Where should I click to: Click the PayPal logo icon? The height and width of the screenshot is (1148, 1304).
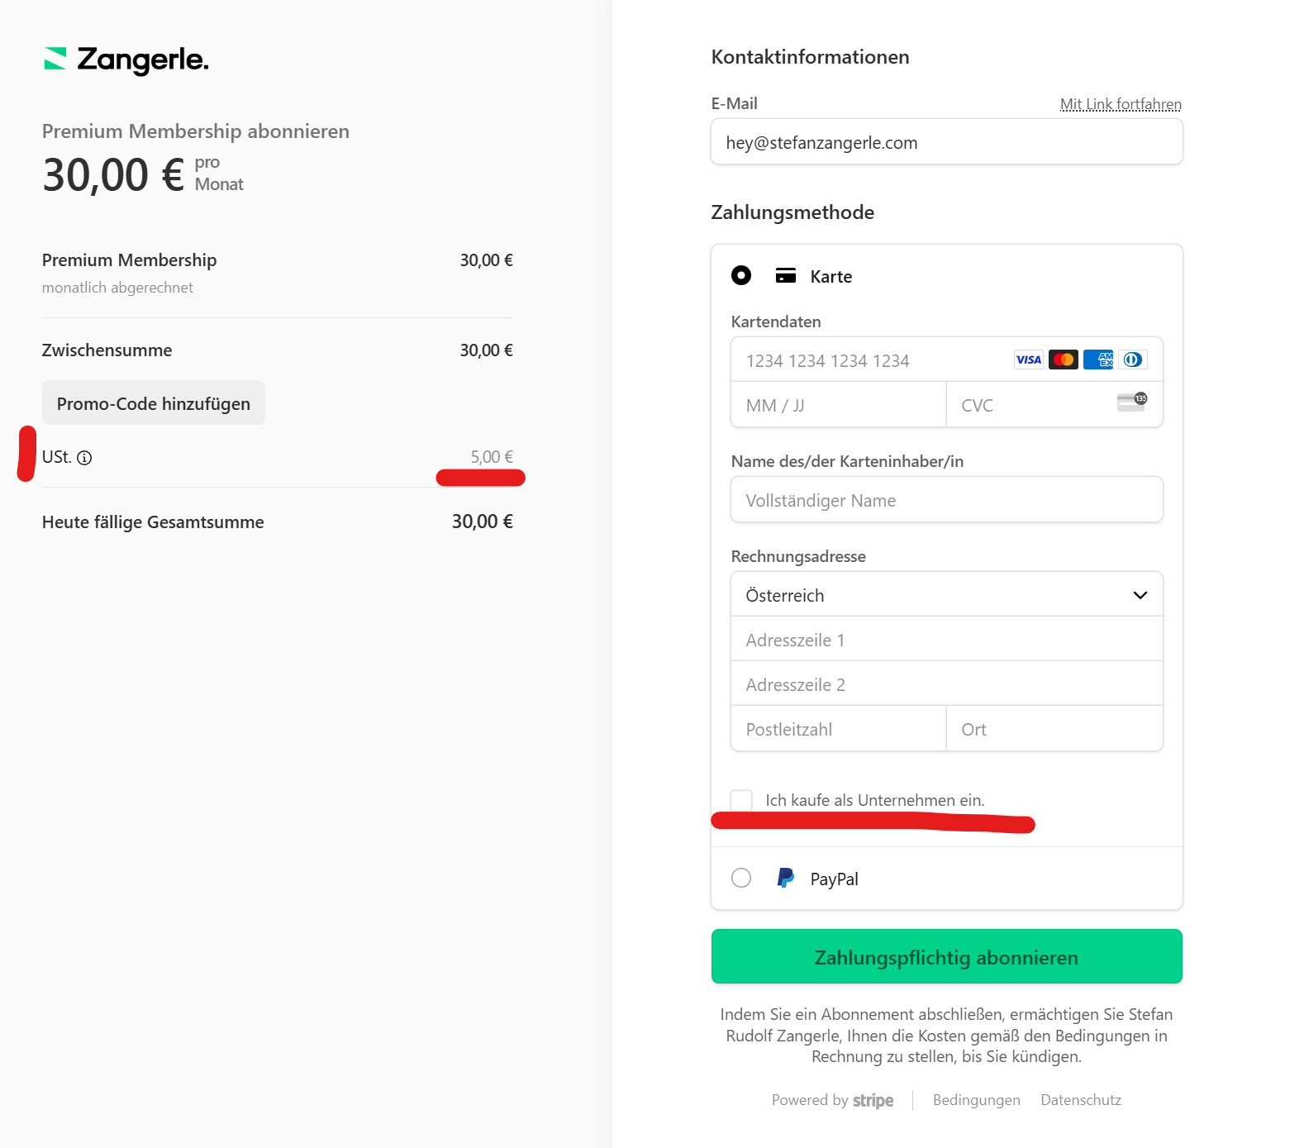tap(786, 878)
